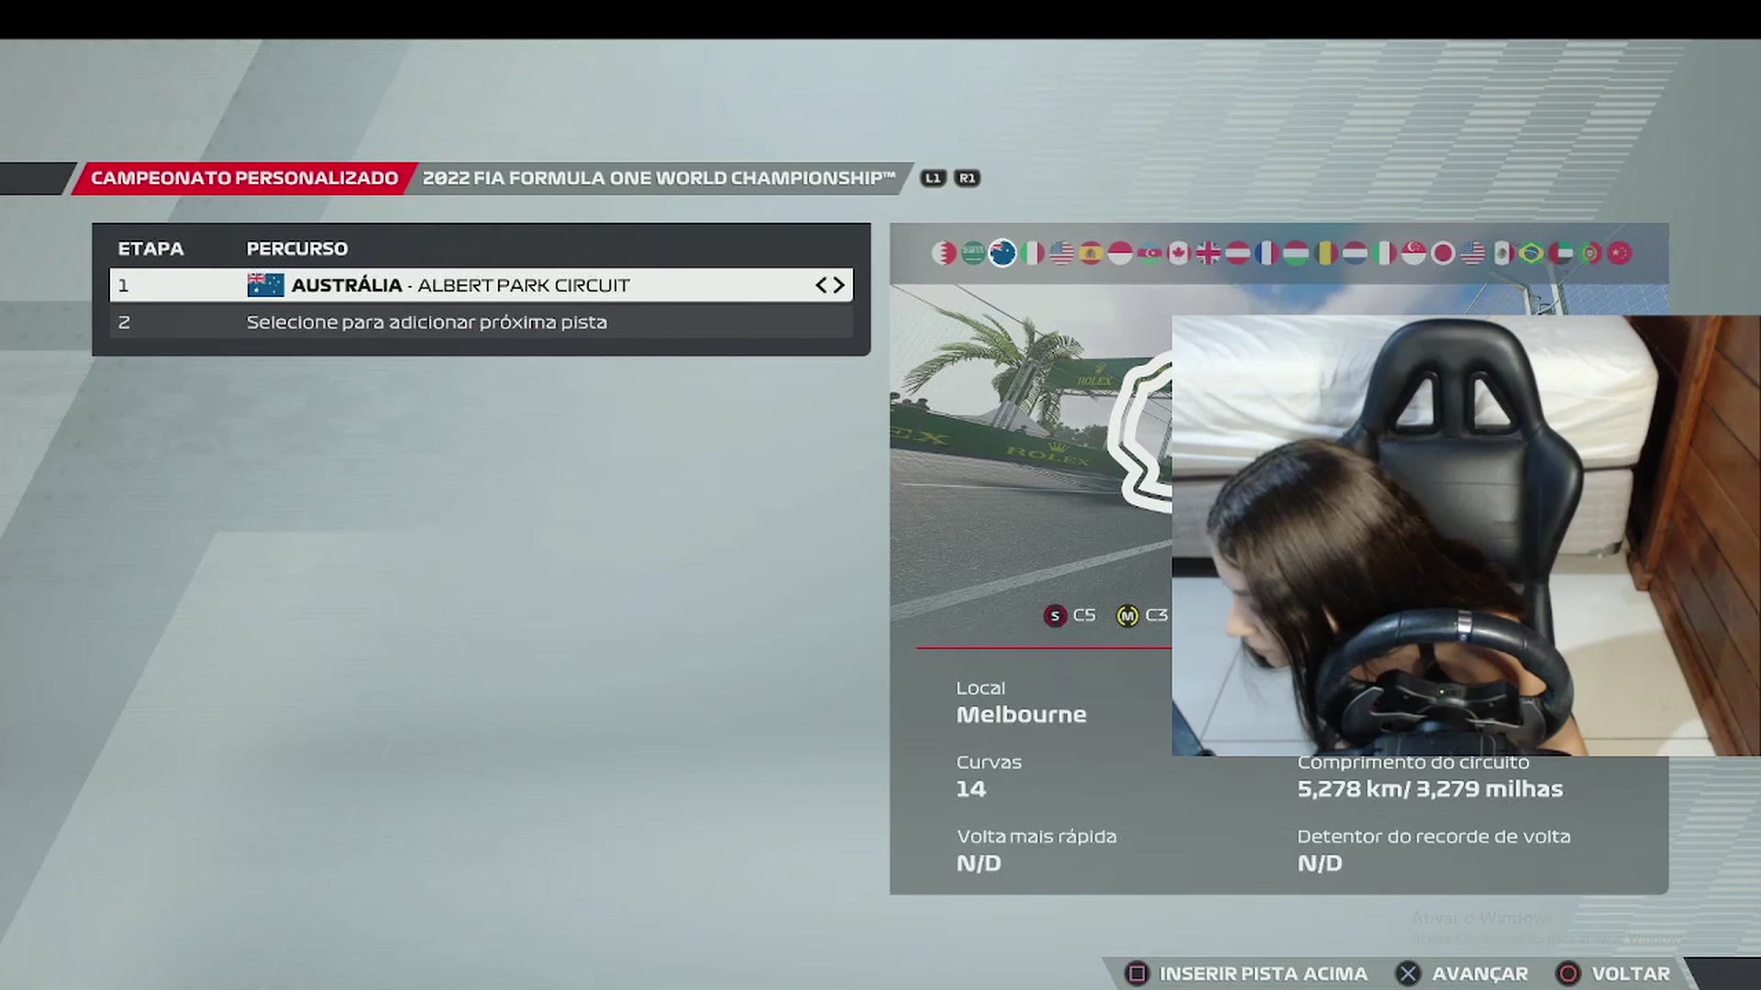Viewport: 1761px width, 990px height.
Task: Click the medium tyre M icon
Action: tap(1127, 616)
